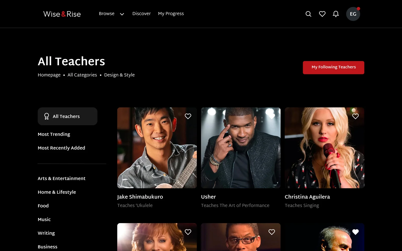Open Design & Style breadcrumb
This screenshot has height=251, width=402.
point(119,75)
